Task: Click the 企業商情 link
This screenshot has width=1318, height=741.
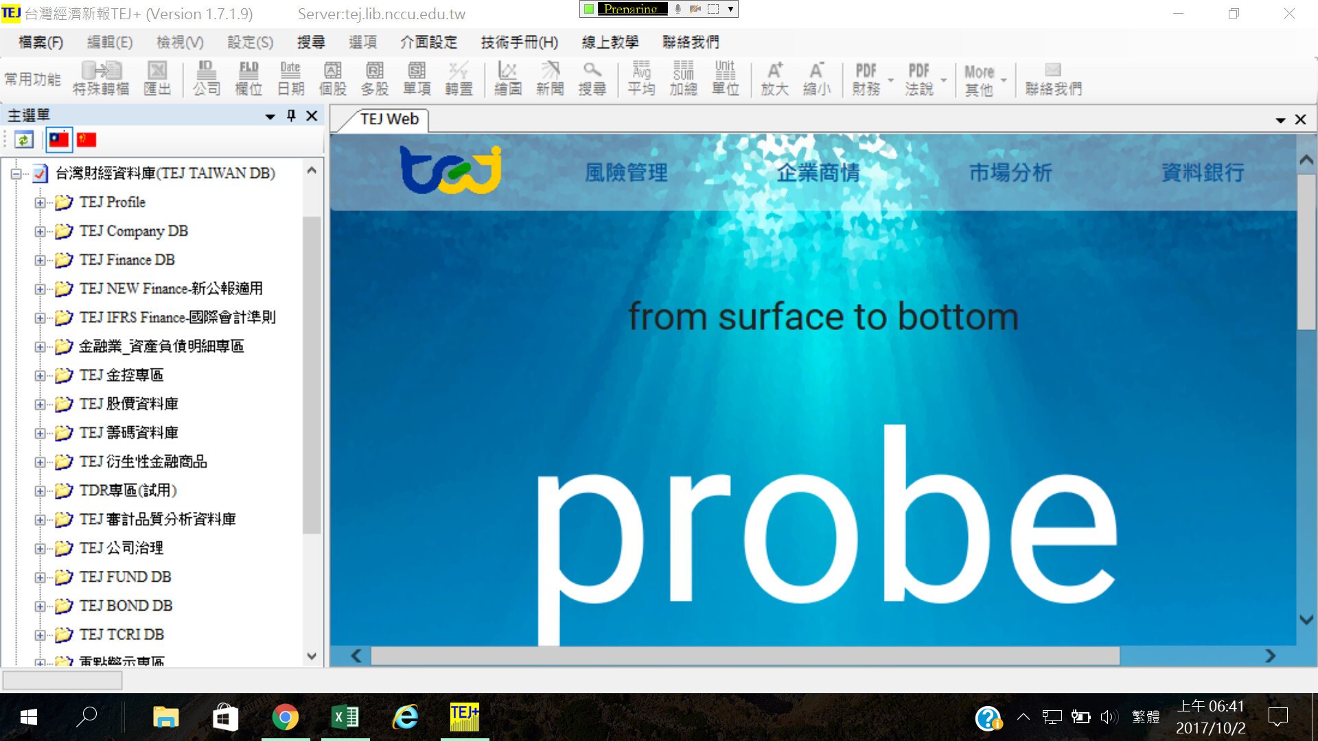Action: pyautogui.click(x=818, y=172)
